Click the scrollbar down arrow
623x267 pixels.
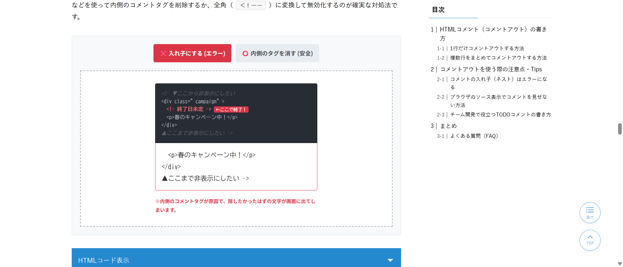pyautogui.click(x=620, y=264)
